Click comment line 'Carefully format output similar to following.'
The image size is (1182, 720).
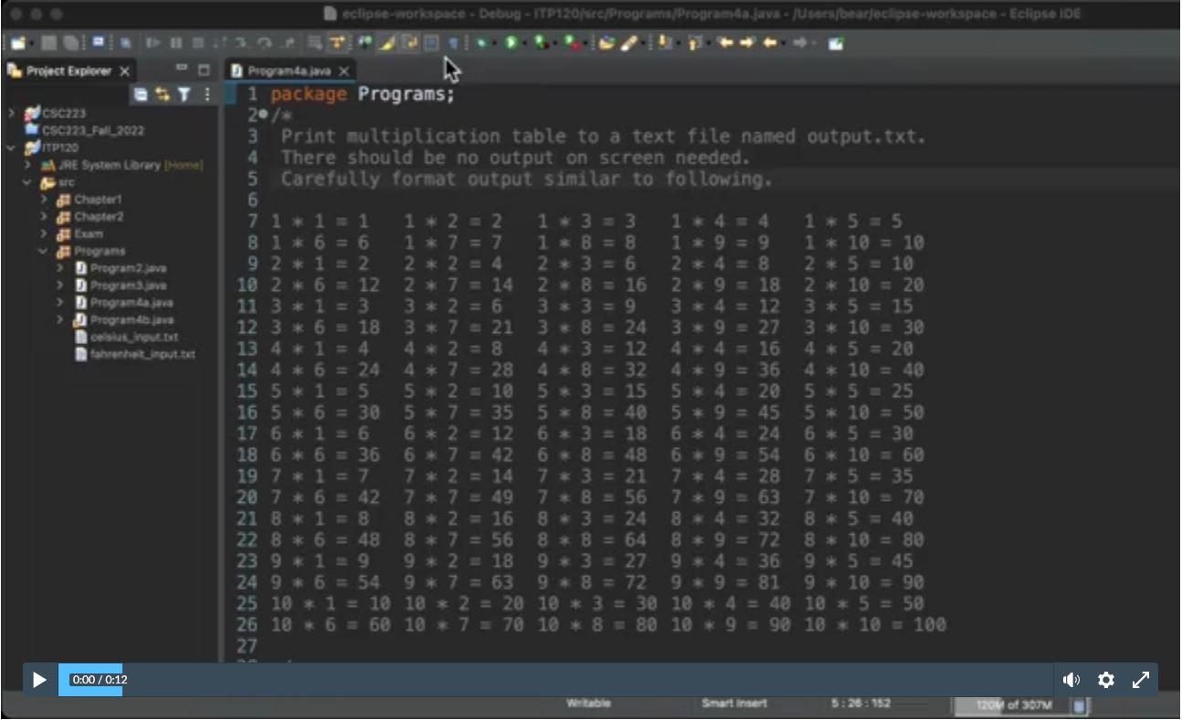[x=526, y=179]
